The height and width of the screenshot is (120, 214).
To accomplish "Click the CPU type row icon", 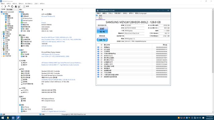I will click(x=22, y=37).
